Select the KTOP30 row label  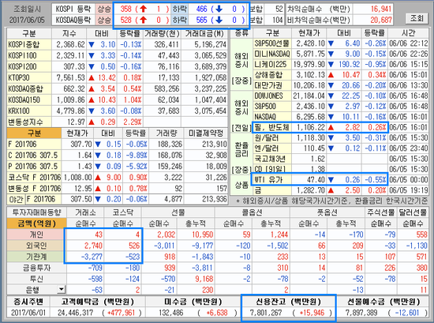(29, 77)
